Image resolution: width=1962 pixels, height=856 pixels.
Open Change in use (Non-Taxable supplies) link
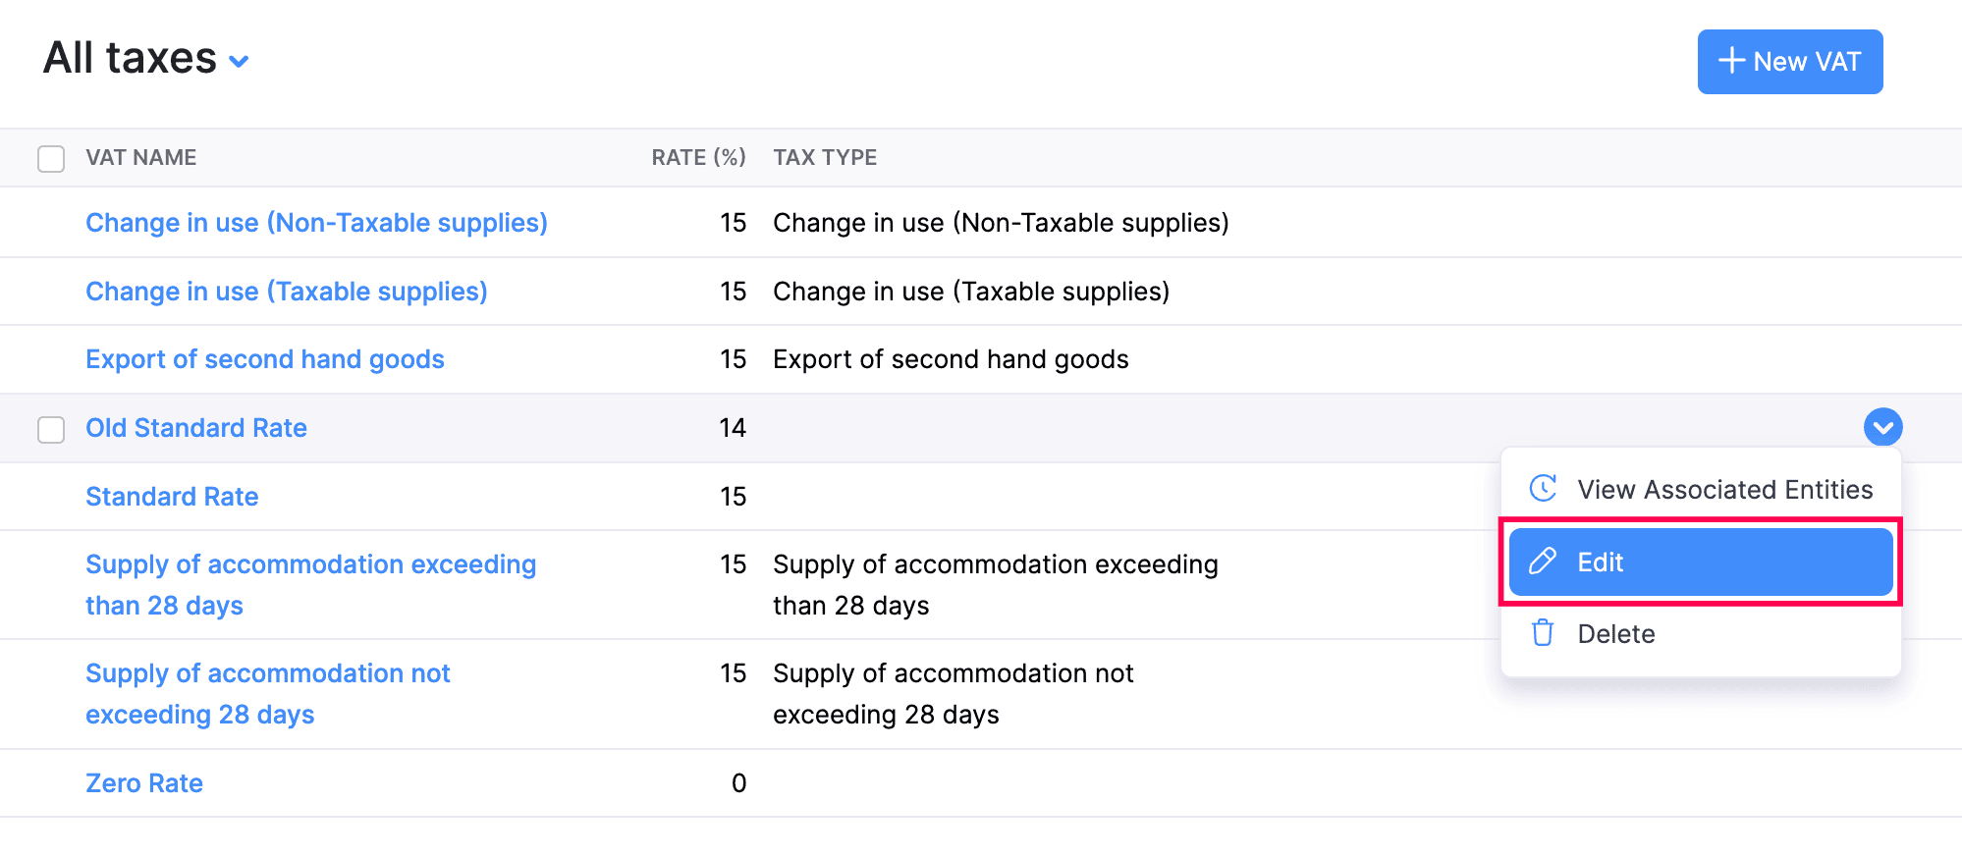(x=316, y=223)
